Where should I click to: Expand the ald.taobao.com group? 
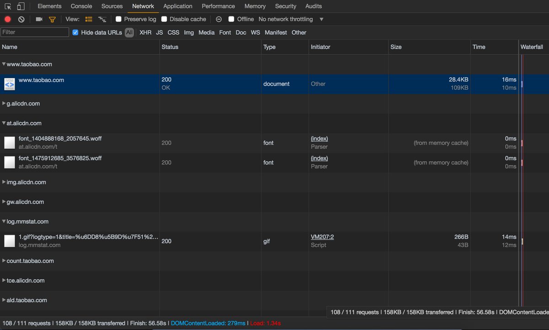pos(4,300)
